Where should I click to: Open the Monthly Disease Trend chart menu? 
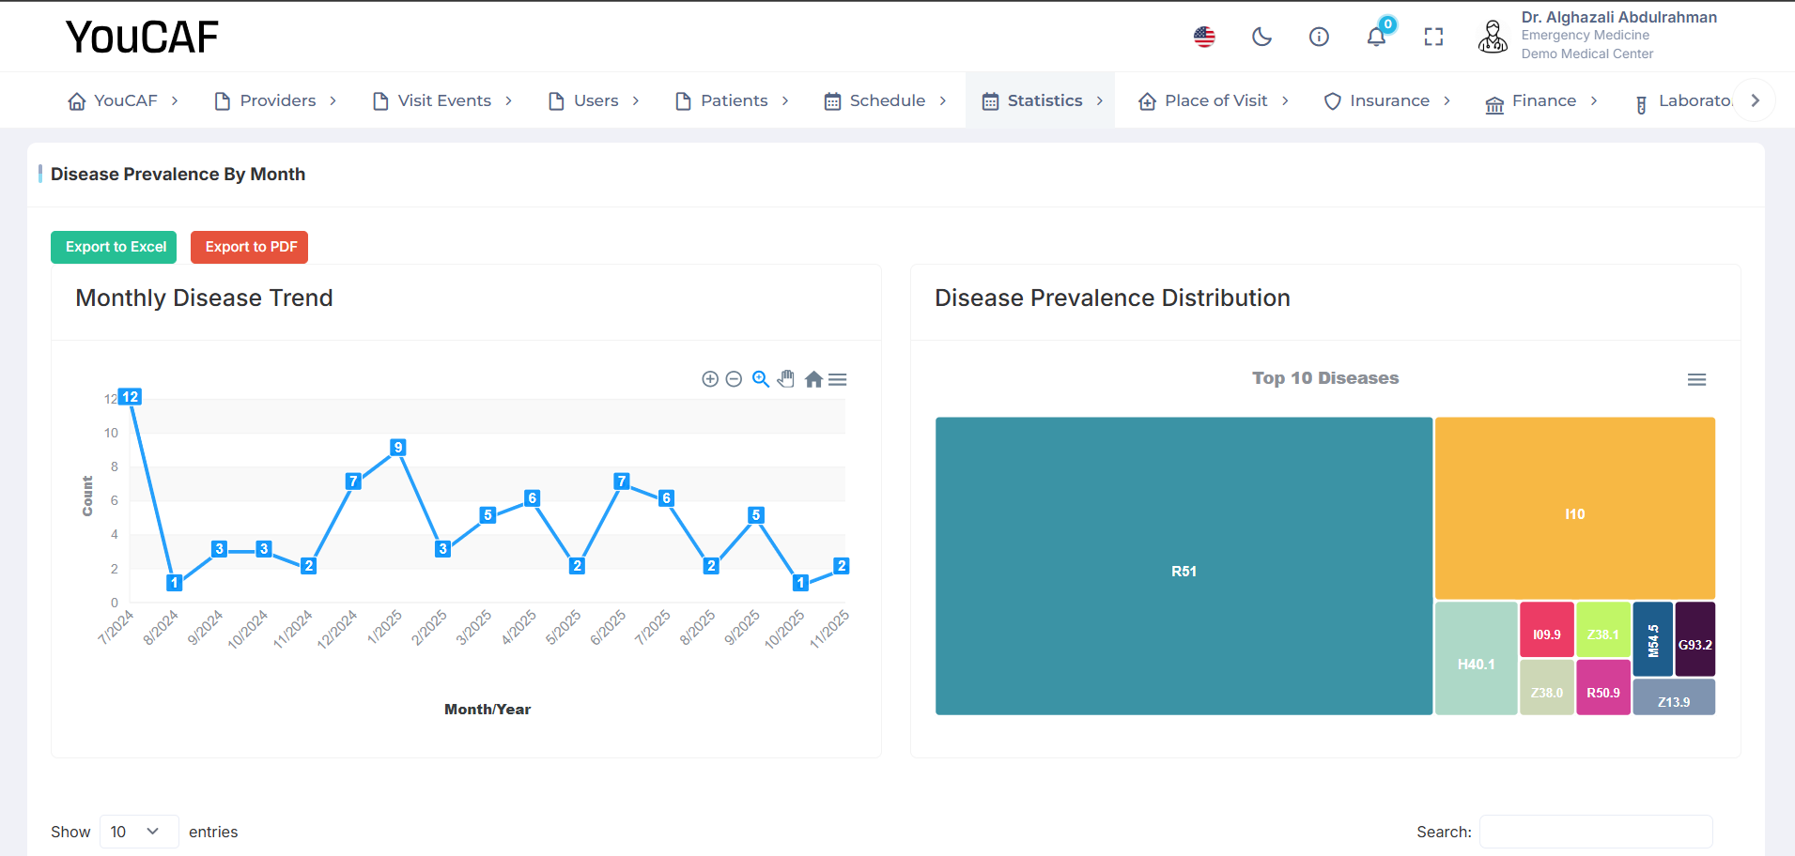pos(838,379)
